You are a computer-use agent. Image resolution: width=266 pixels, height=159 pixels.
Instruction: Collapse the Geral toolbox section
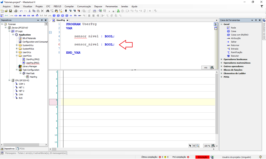click(221, 24)
